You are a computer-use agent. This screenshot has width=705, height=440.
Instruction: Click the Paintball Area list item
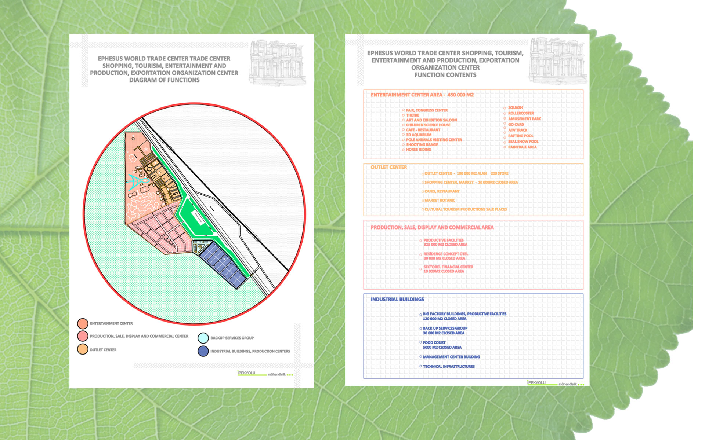(x=522, y=147)
